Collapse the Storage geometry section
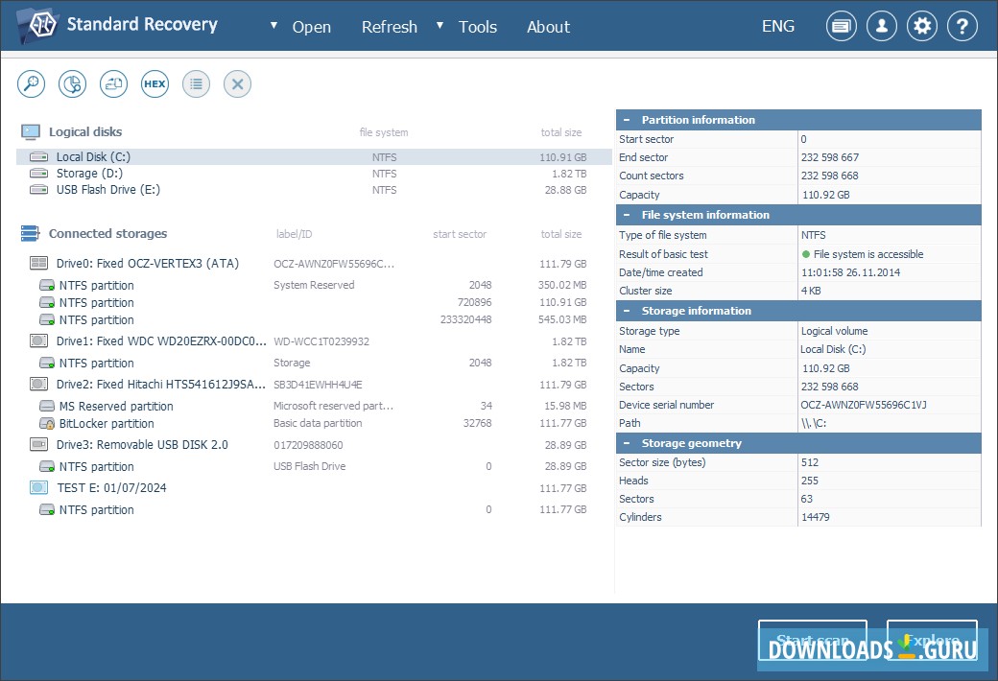This screenshot has height=681, width=998. coord(628,443)
